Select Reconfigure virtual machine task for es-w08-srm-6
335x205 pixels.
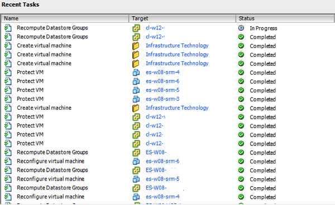point(51,162)
